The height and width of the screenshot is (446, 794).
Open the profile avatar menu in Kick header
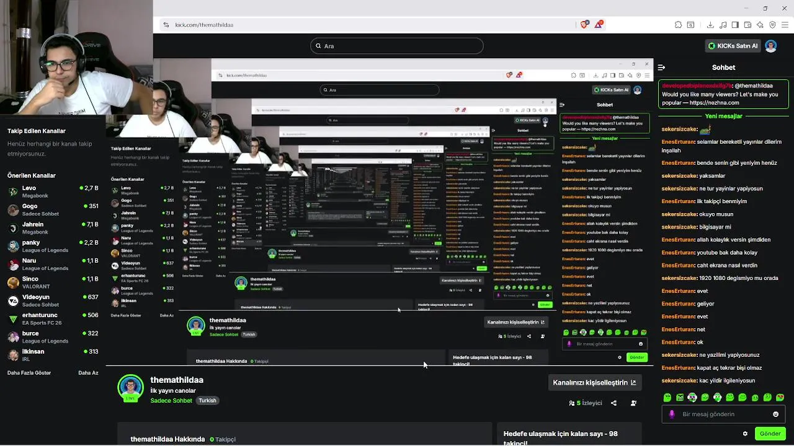[770, 46]
